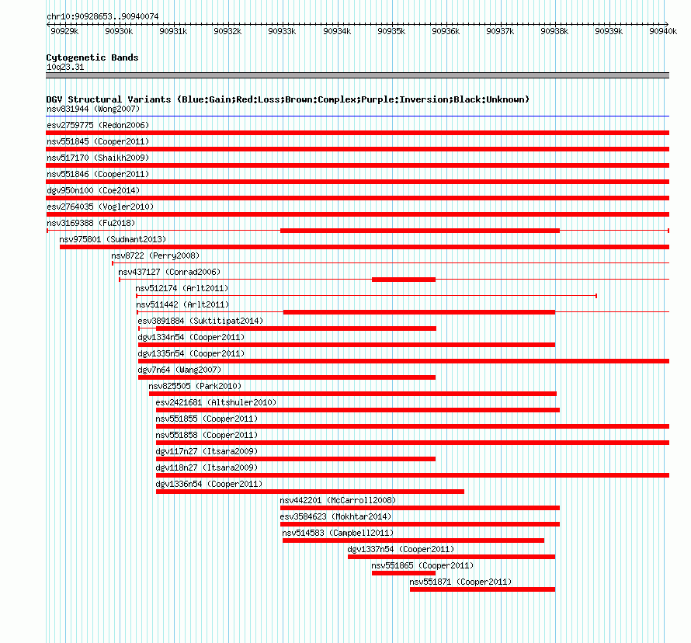
Task: Click the red bar under nsv551871
Action: (x=483, y=589)
